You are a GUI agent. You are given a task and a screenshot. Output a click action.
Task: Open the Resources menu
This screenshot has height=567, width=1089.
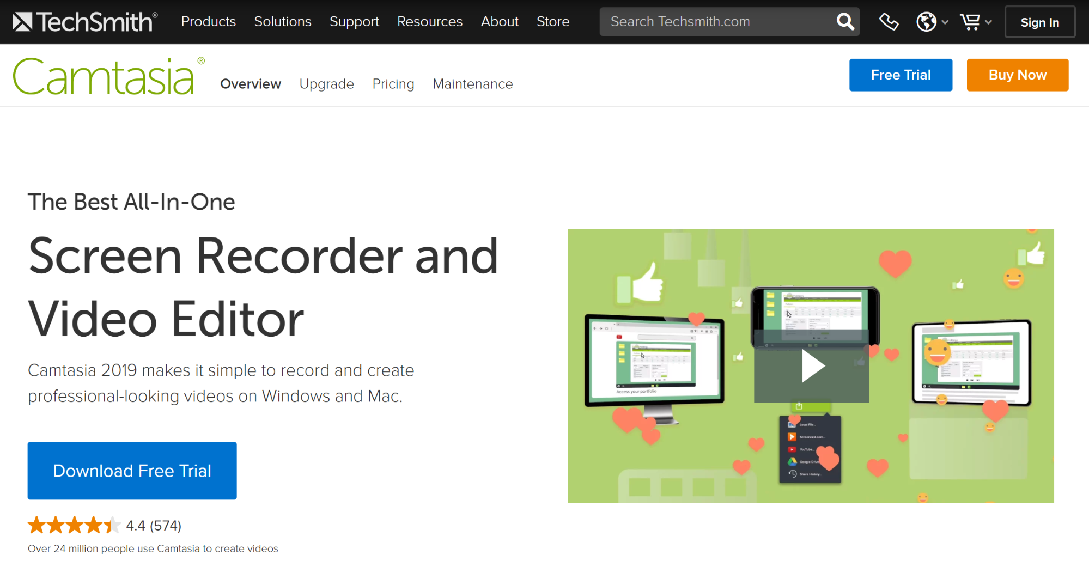click(430, 22)
